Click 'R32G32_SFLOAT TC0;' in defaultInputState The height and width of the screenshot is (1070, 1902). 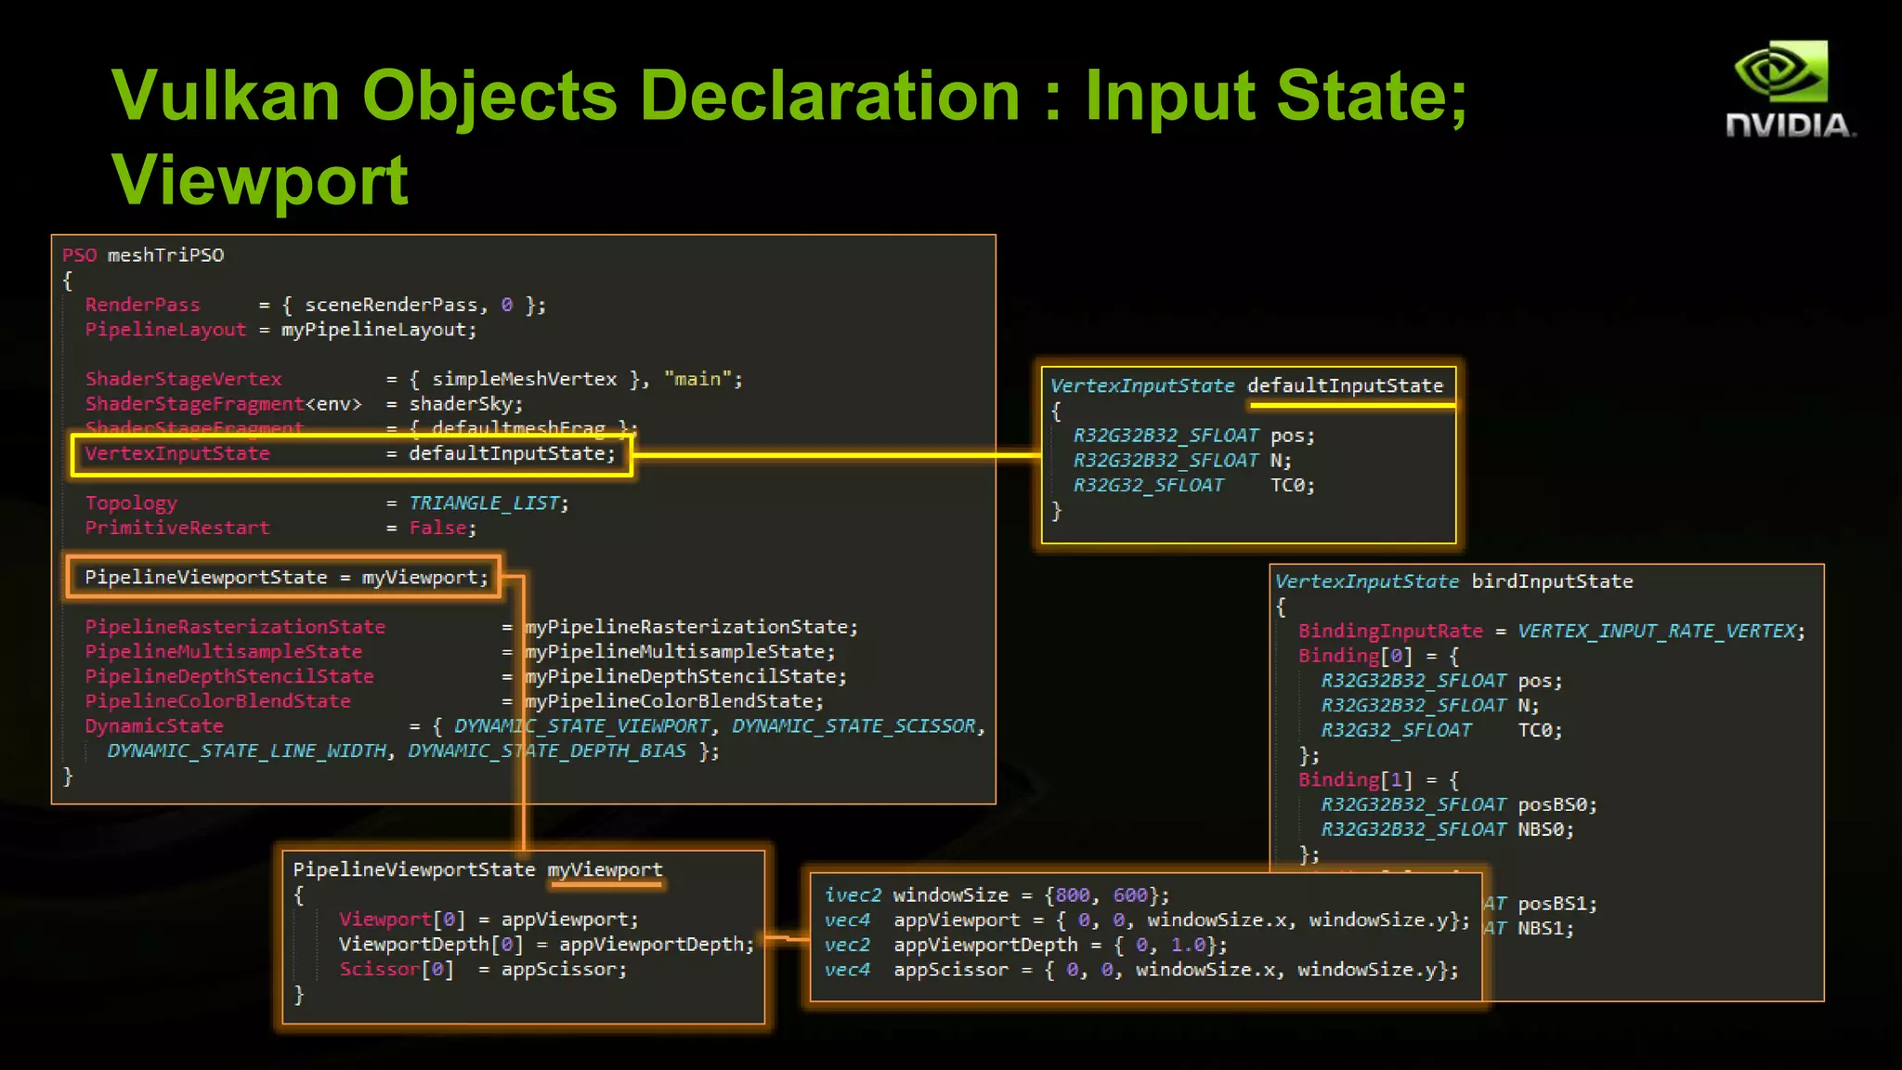(1193, 485)
